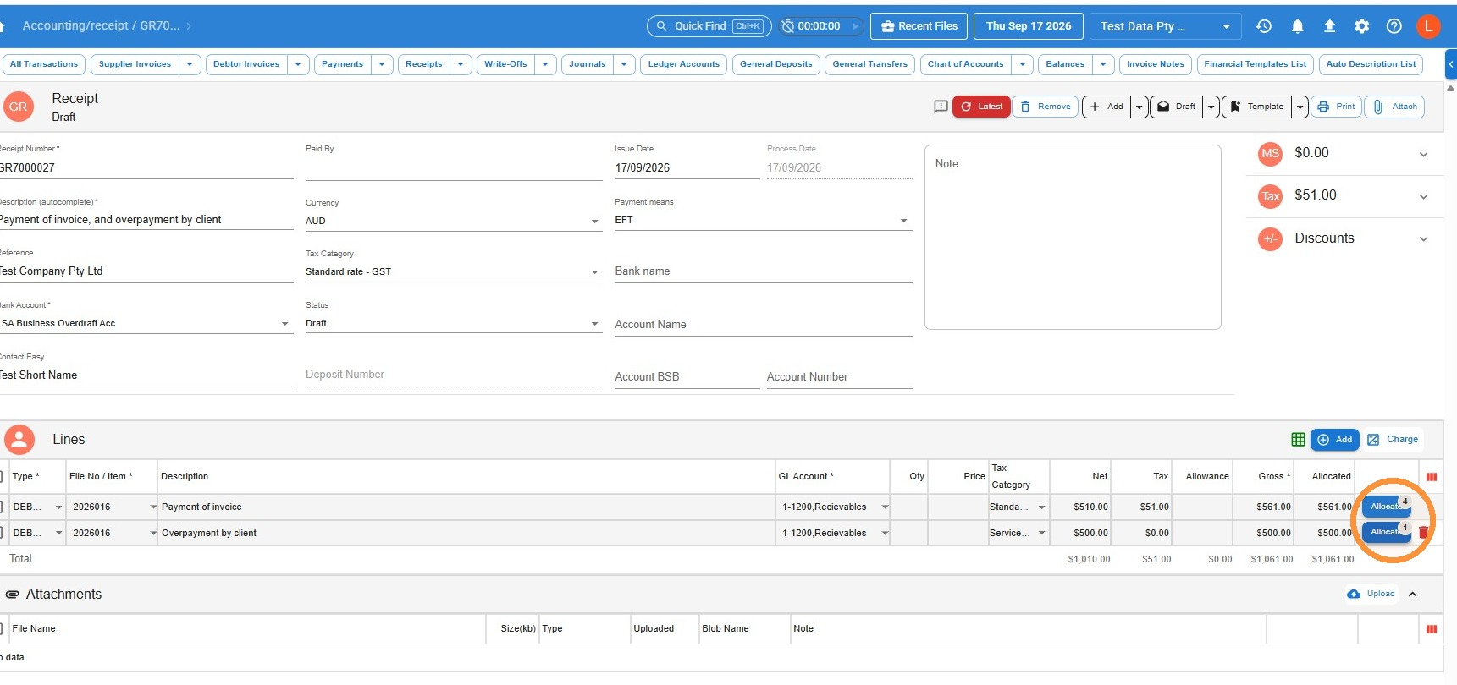
Task: Click the Tax icon beside $51.00
Action: 1270,196
